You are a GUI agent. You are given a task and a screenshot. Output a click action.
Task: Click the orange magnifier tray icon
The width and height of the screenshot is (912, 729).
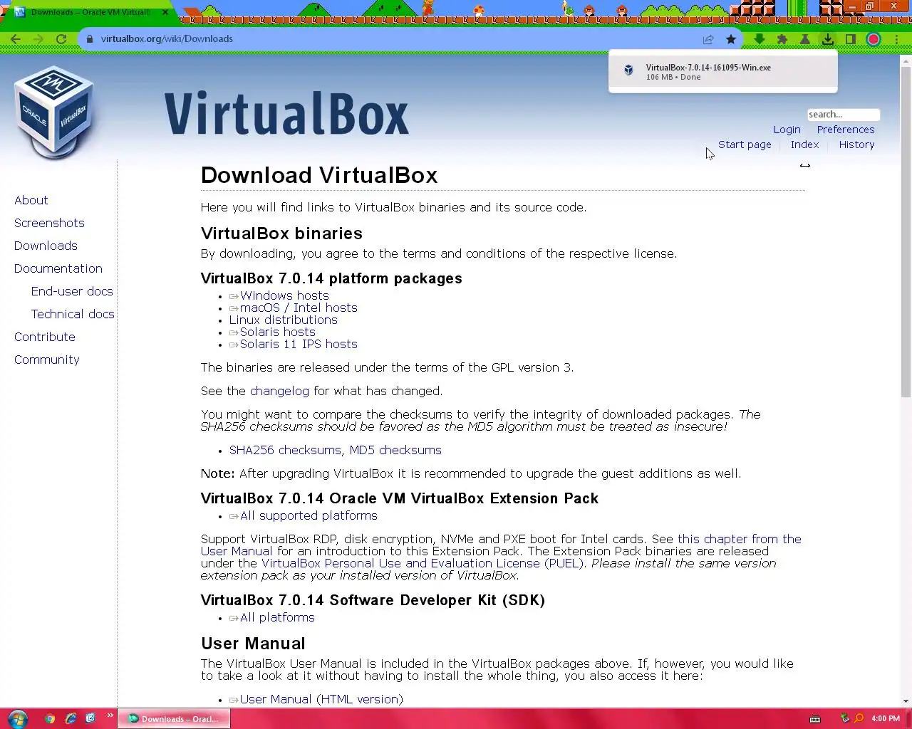click(859, 718)
